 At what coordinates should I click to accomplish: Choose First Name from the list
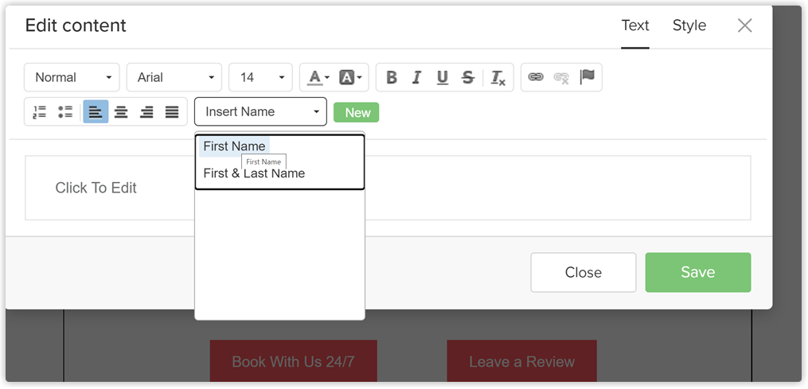(235, 146)
